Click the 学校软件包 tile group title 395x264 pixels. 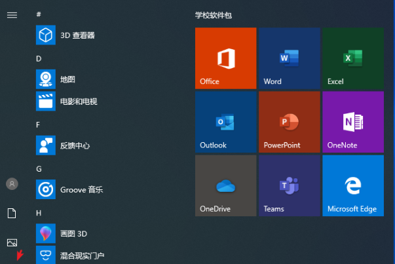coord(214,15)
